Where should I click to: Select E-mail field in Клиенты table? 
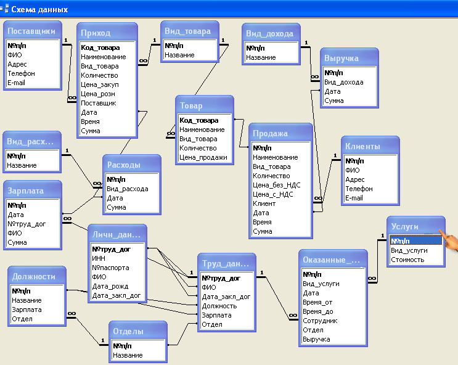point(370,198)
